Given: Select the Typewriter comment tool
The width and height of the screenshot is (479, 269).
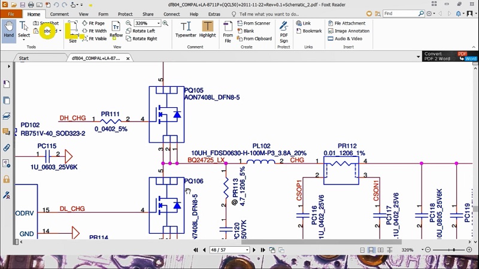Looking at the screenshot, I should point(186,29).
